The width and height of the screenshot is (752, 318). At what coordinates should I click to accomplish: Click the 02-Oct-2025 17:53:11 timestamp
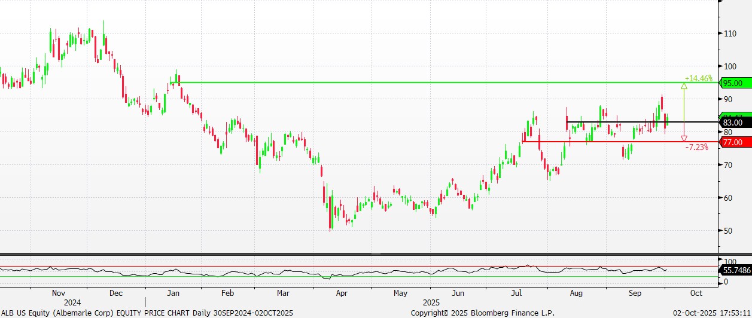711,313
